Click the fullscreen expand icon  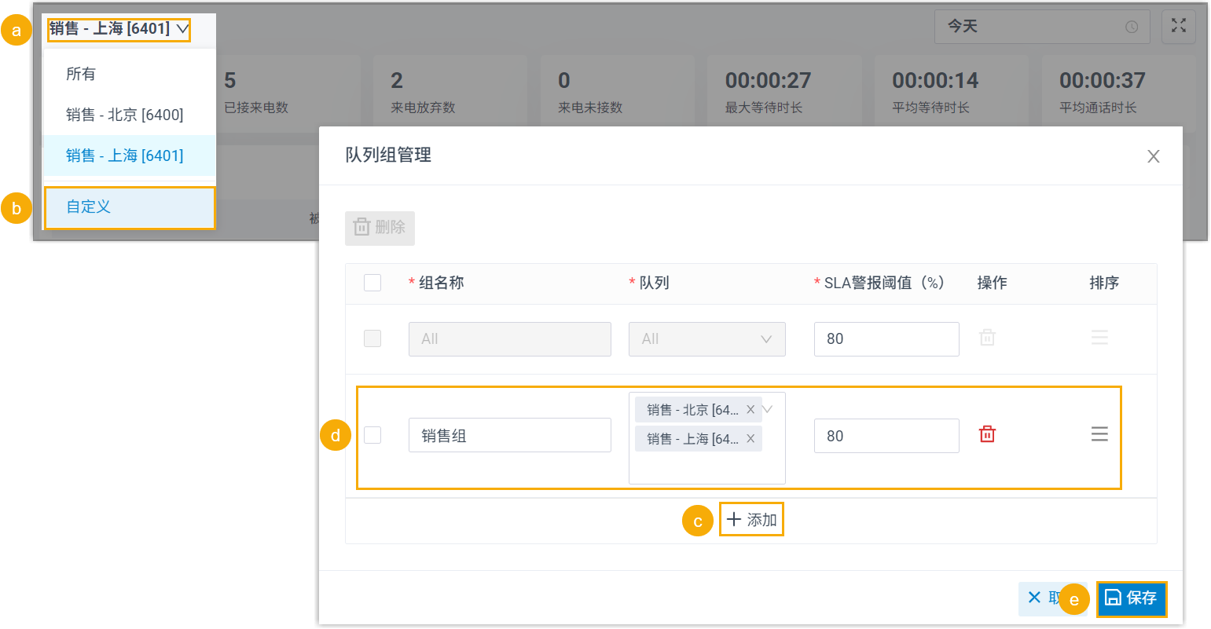tap(1178, 26)
